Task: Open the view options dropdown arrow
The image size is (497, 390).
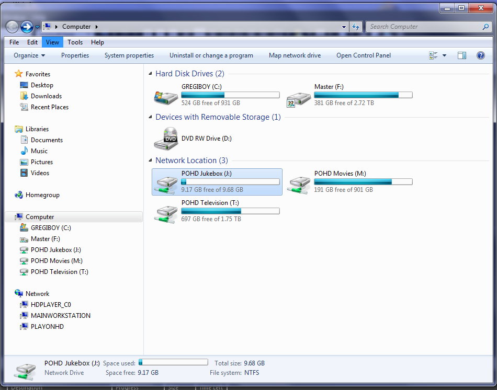Action: [444, 55]
